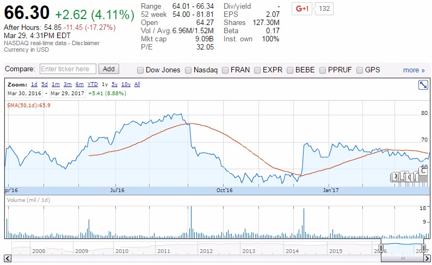
Task: Check the PPRUF compare box
Action: (x=323, y=70)
